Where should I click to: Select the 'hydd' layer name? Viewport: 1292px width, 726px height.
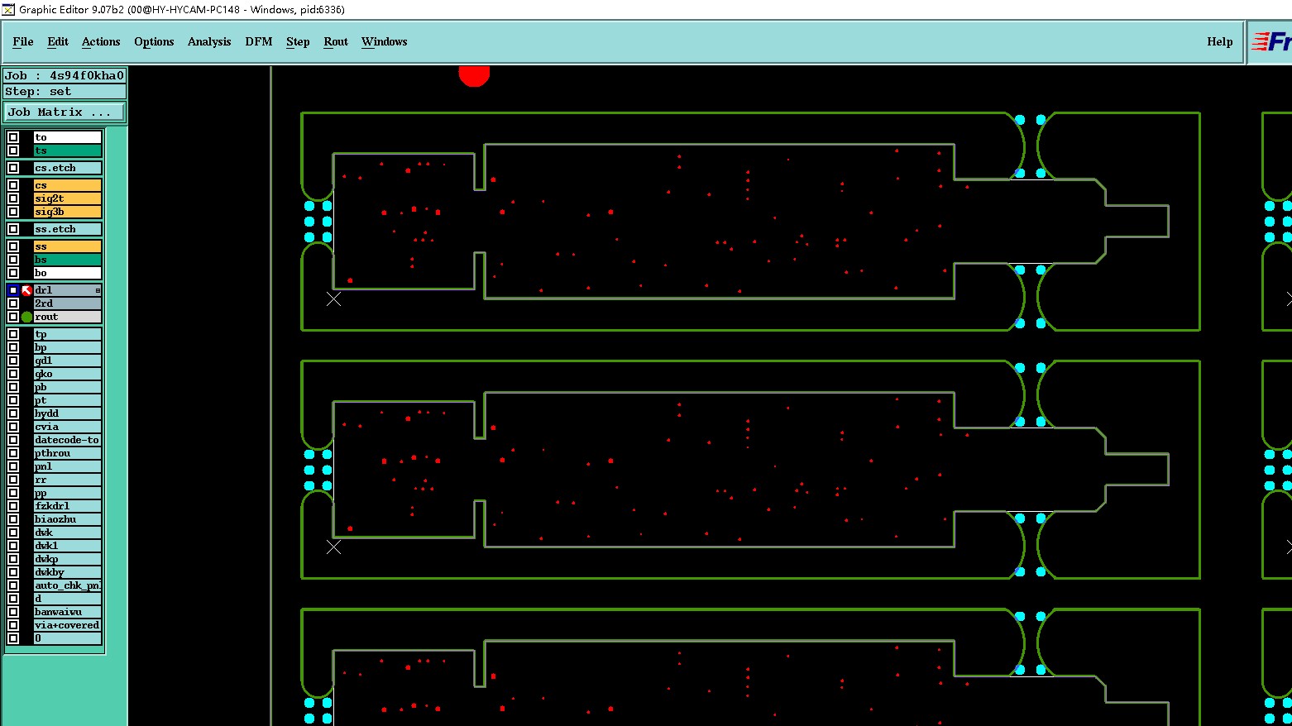[x=67, y=413]
